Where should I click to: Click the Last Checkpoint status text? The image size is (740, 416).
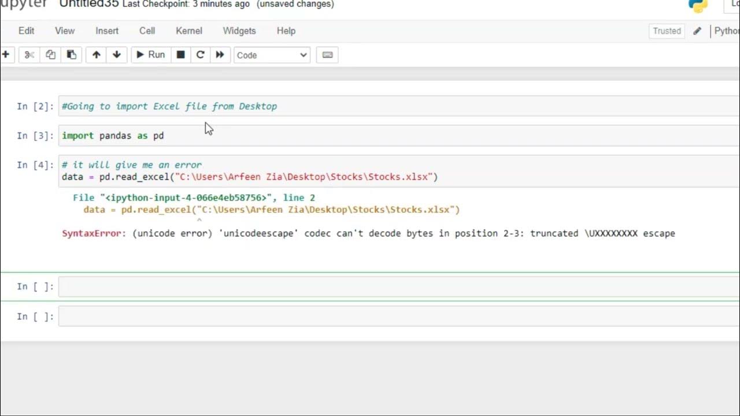pyautogui.click(x=186, y=4)
